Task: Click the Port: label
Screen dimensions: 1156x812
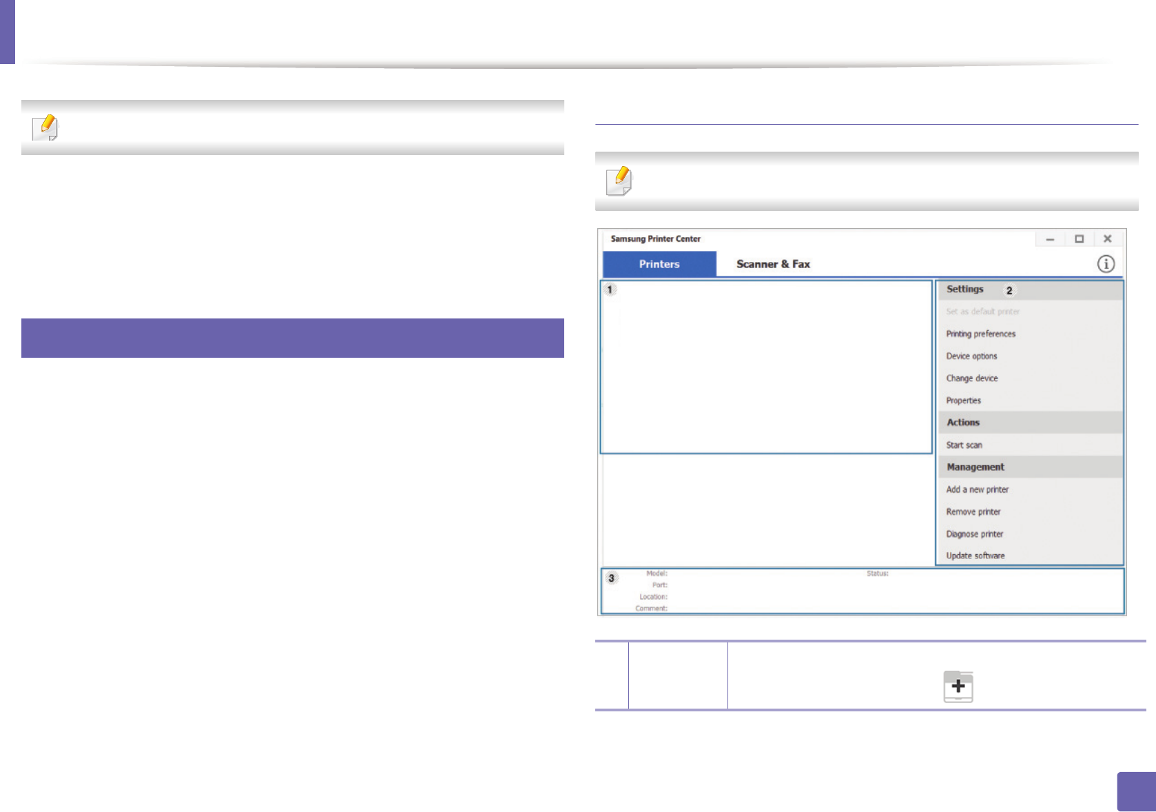Action: 660,585
